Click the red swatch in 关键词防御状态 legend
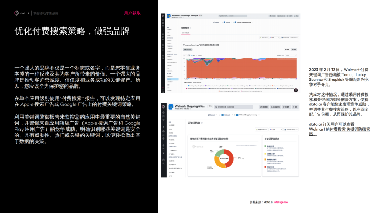Viewport: 373px width, 213px height. 265,167
